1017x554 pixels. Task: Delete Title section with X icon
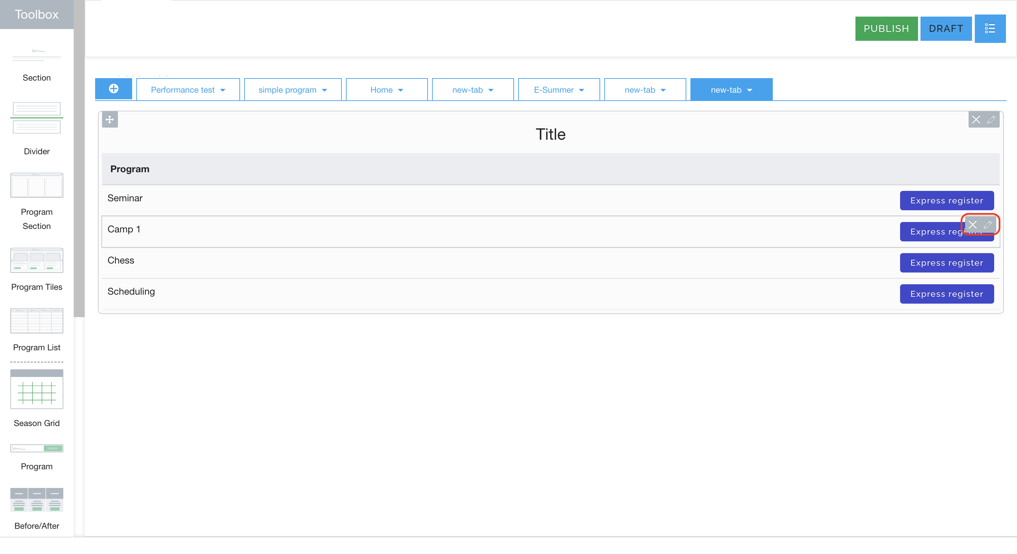(976, 119)
